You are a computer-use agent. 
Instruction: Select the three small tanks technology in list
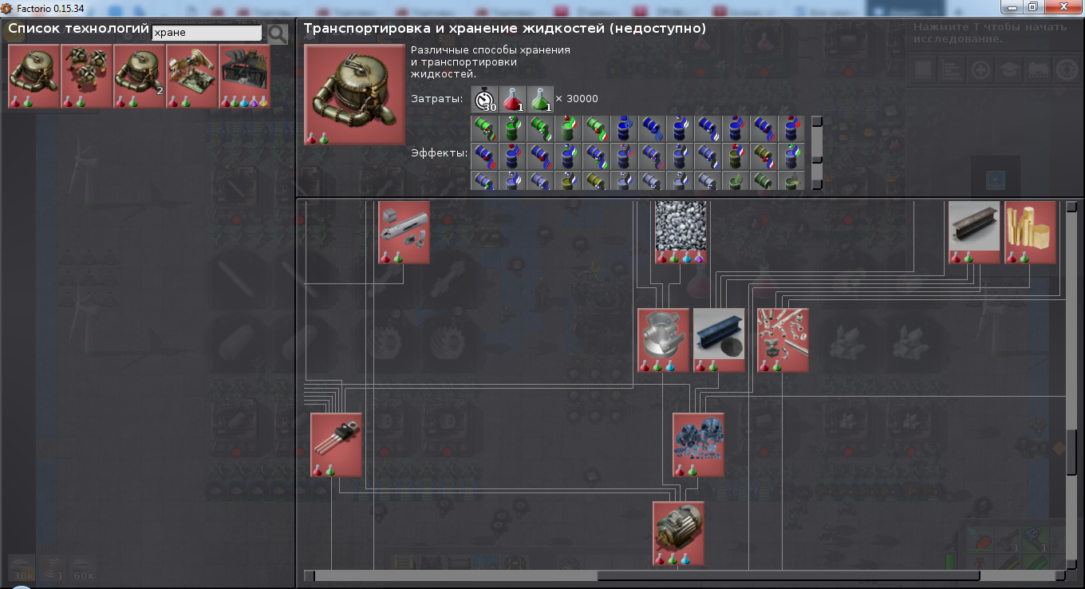coord(87,76)
